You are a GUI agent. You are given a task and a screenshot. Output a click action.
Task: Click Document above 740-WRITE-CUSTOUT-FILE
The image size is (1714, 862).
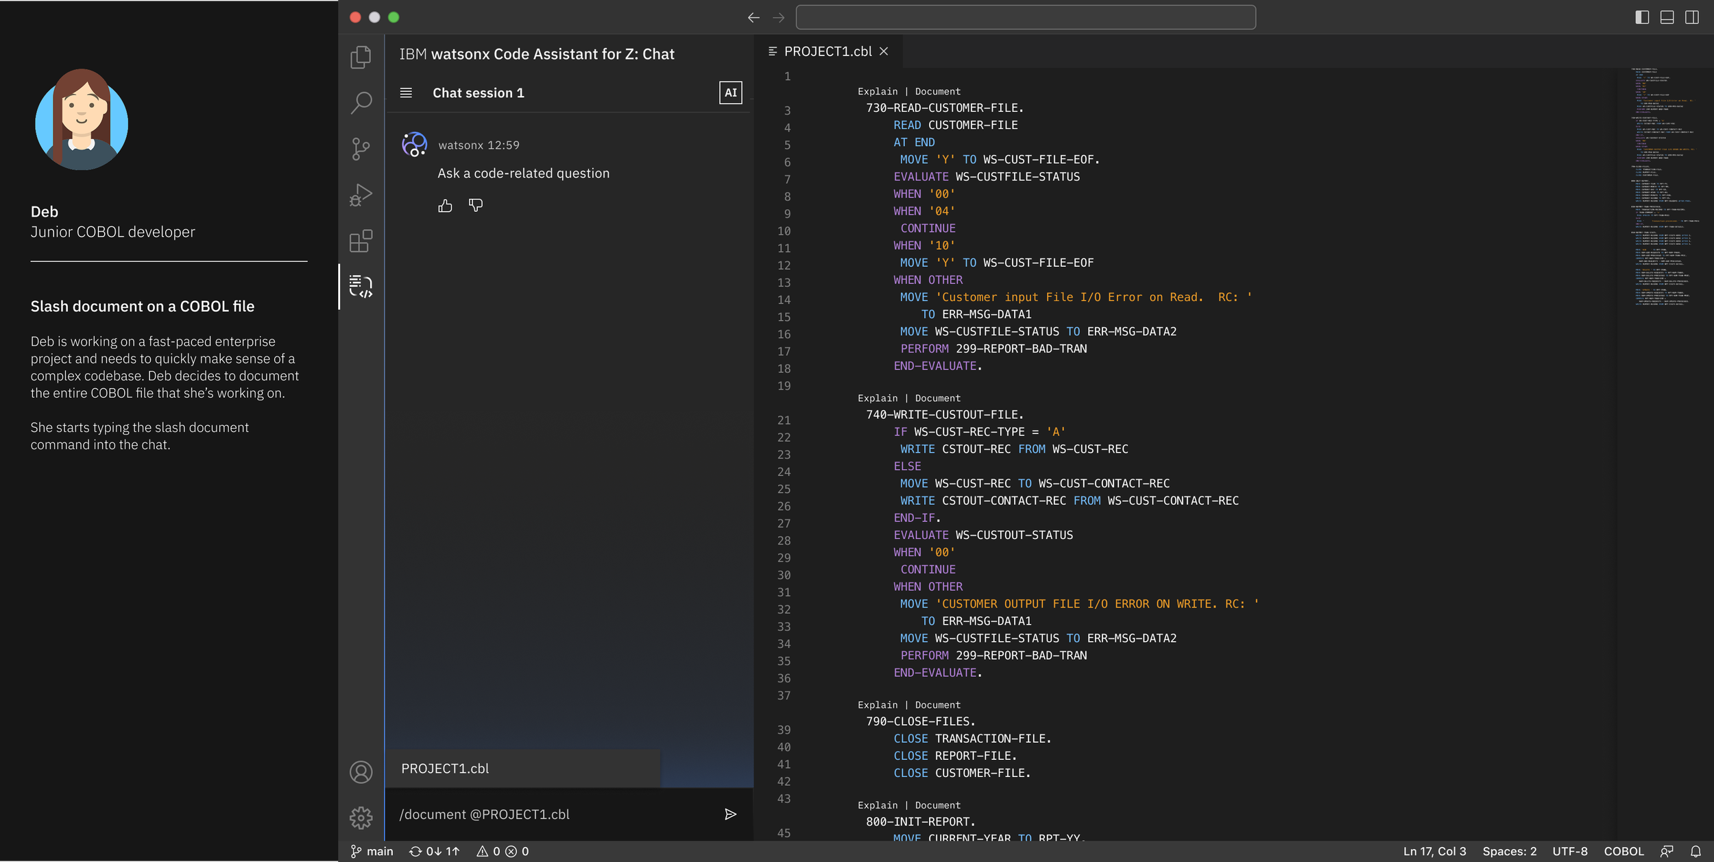coord(937,398)
